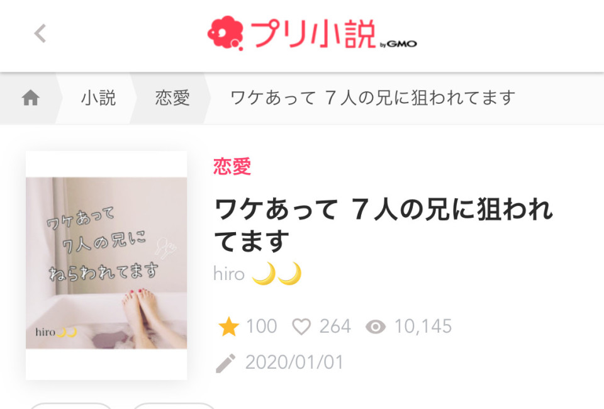Image resolution: width=604 pixels, height=409 pixels.
Task: Click the 100 star count
Action: point(261,326)
